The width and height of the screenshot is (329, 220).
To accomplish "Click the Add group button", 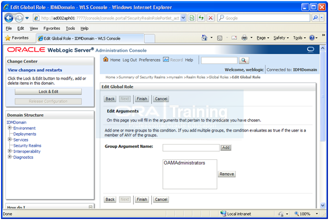I will pyautogui.click(x=226, y=148).
